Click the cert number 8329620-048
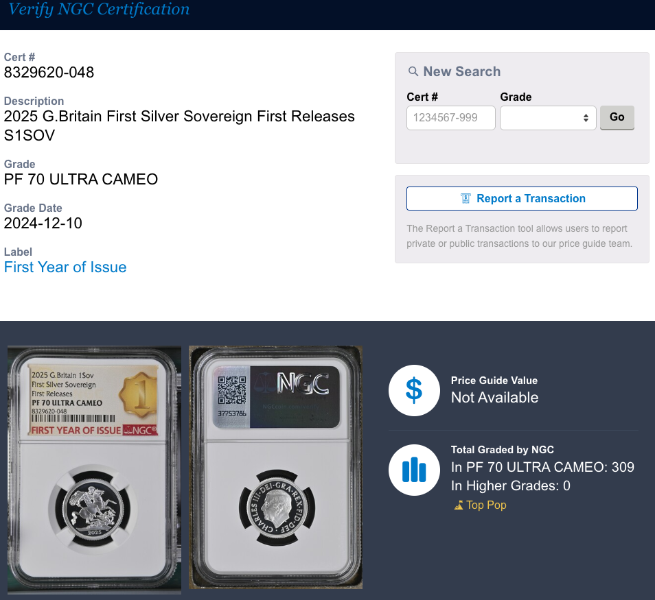The image size is (655, 600). pyautogui.click(x=49, y=72)
